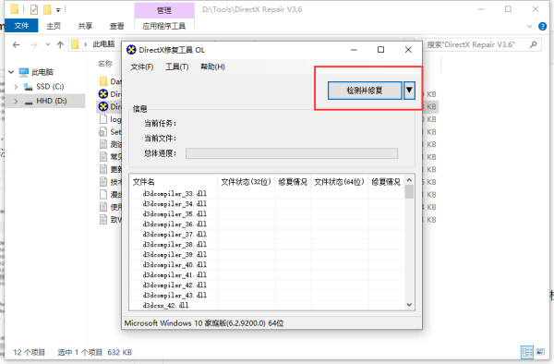Go back with Explorer back arrow
Image resolution: width=554 pixels, height=364 pixels.
point(17,45)
